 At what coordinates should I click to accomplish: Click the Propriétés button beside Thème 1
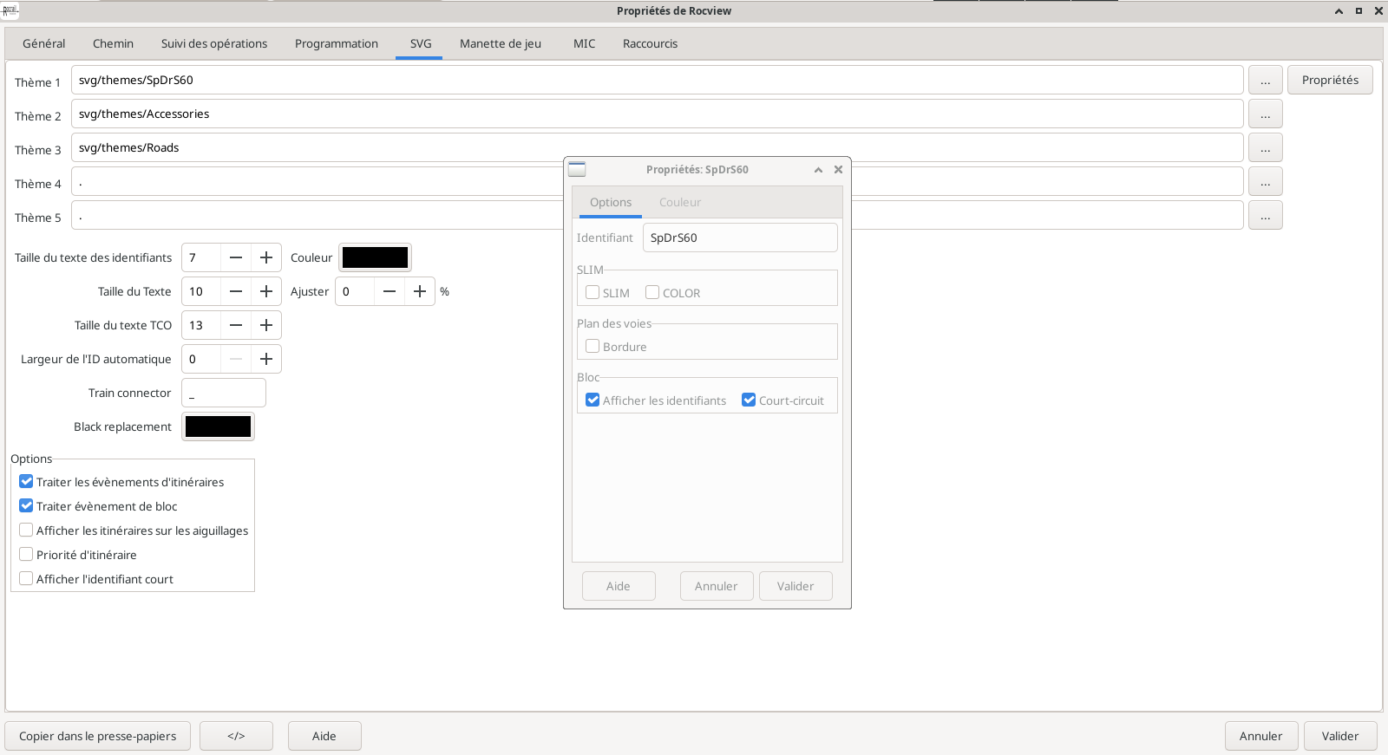pos(1330,80)
